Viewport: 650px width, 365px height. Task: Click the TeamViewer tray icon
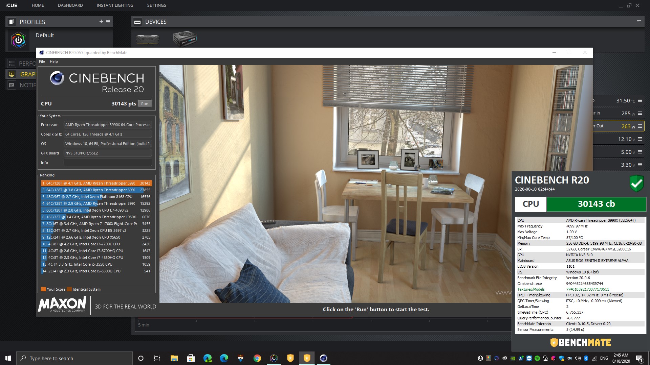[x=529, y=358]
